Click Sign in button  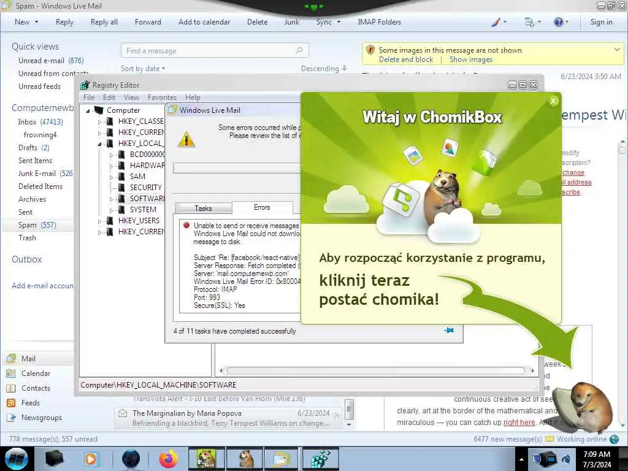pyautogui.click(x=601, y=22)
